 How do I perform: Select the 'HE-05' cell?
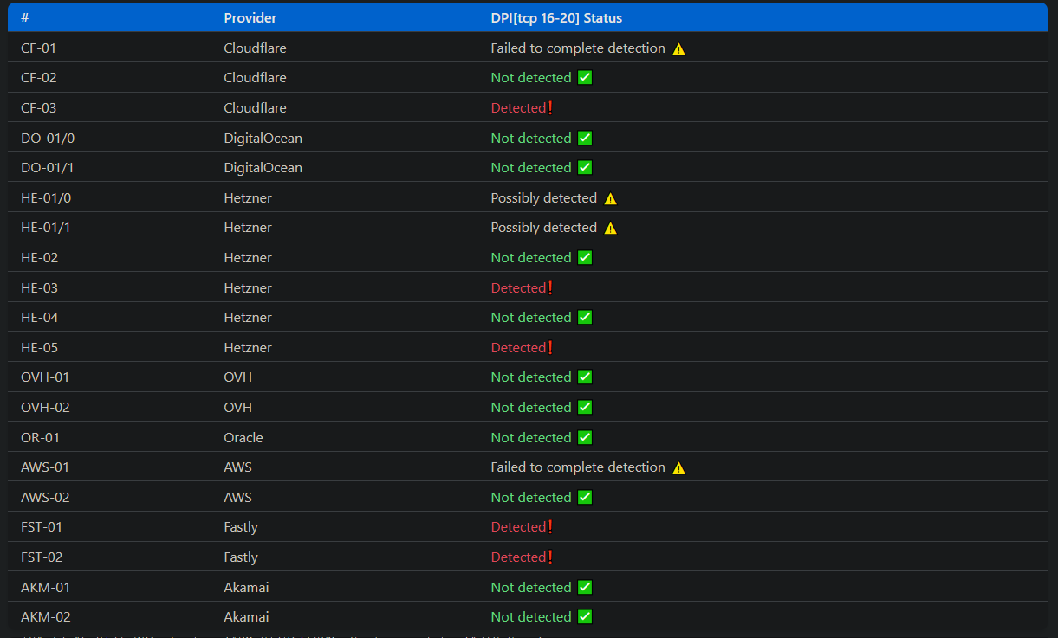tap(39, 347)
